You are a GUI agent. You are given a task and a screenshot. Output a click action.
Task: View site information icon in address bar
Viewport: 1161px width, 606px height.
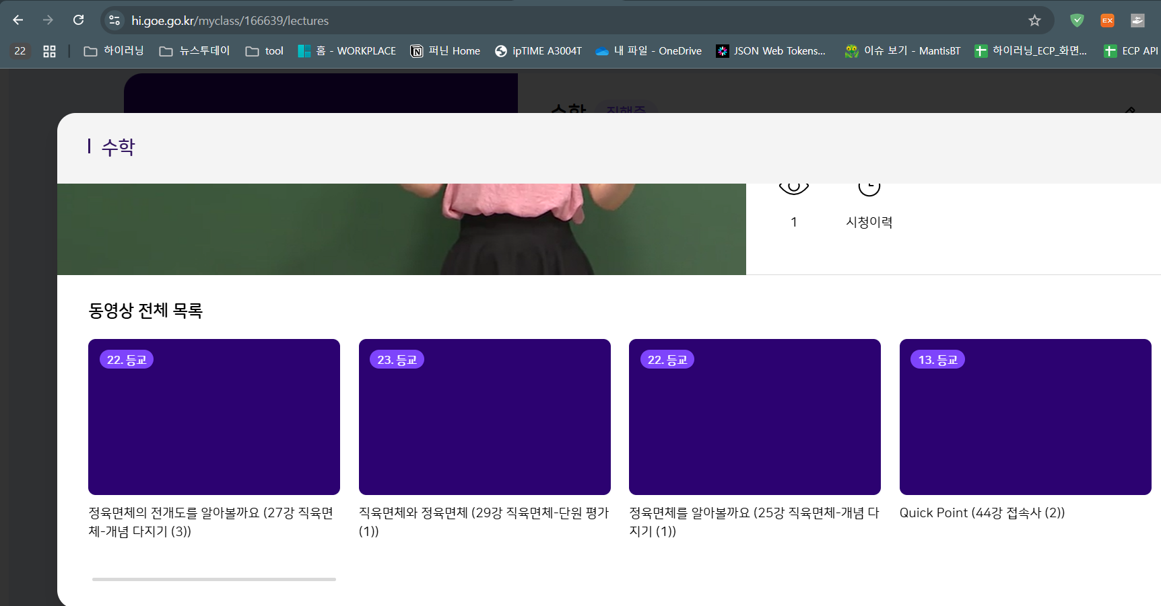tap(114, 21)
